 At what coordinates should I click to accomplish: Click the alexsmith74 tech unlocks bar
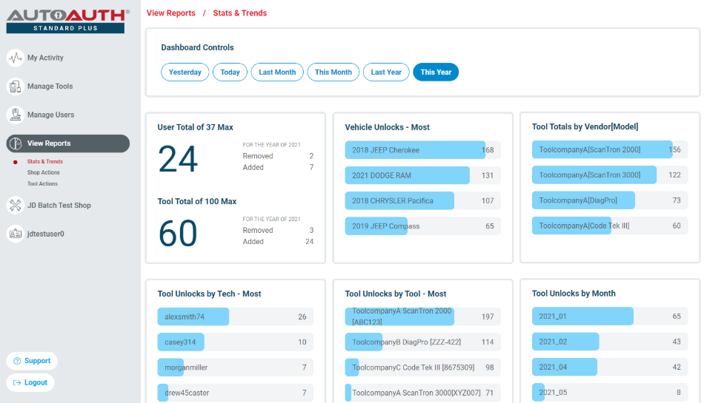click(x=193, y=316)
